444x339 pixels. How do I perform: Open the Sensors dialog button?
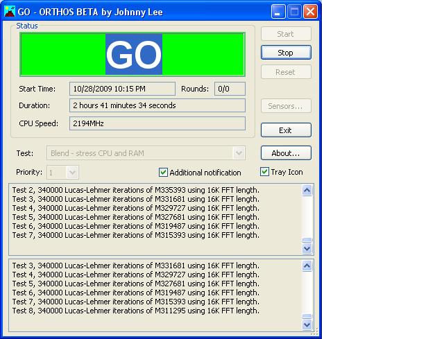point(286,106)
